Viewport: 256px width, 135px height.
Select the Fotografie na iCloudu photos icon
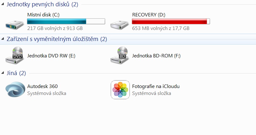click(x=120, y=90)
